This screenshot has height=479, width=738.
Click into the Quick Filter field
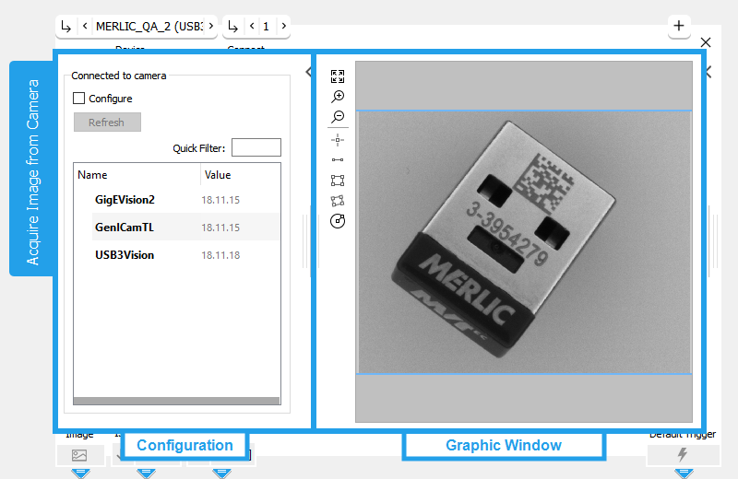pyautogui.click(x=256, y=147)
